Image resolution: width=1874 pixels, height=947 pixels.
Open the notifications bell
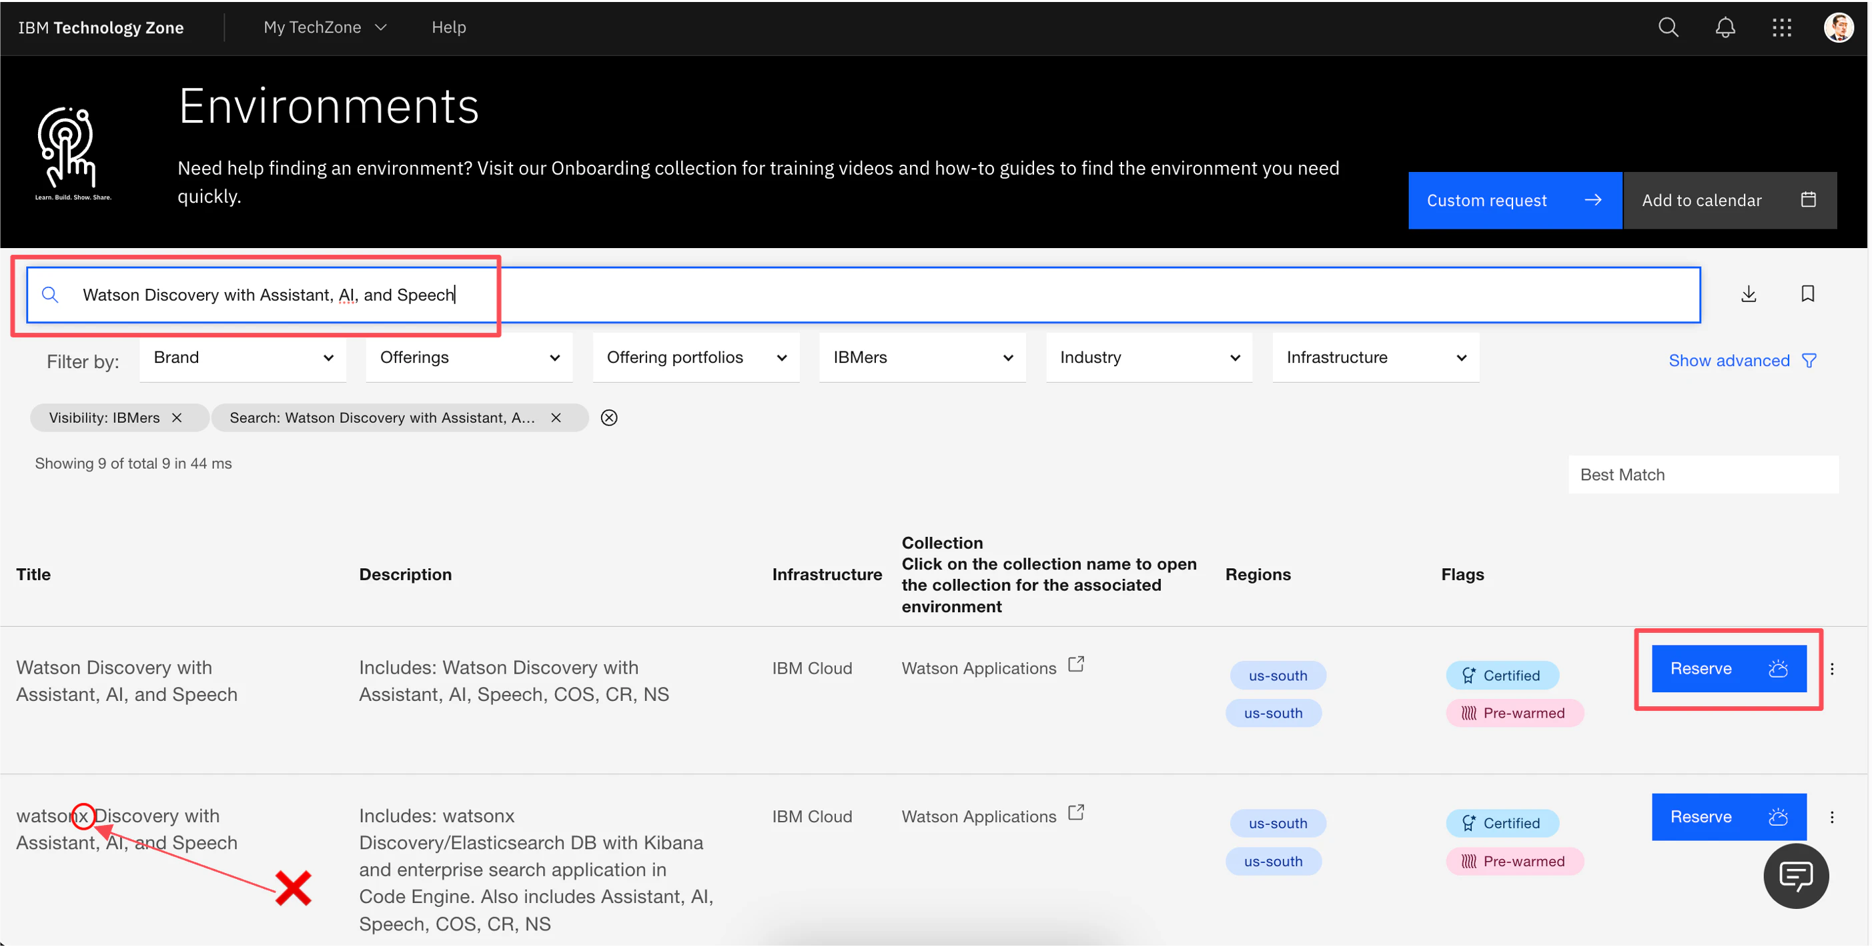1725,27
